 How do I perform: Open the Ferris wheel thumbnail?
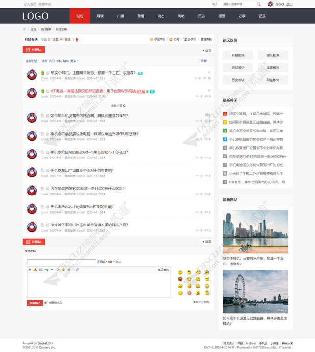pos(255,291)
